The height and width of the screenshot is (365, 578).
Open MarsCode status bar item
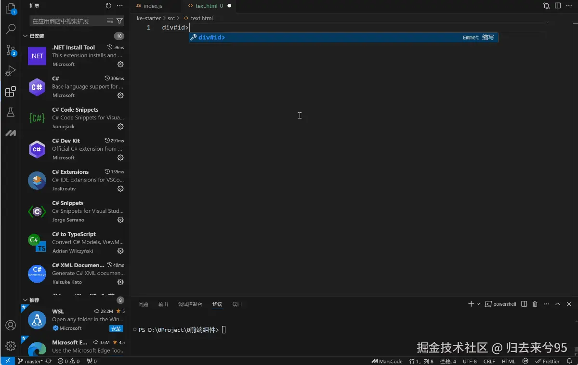pos(387,361)
